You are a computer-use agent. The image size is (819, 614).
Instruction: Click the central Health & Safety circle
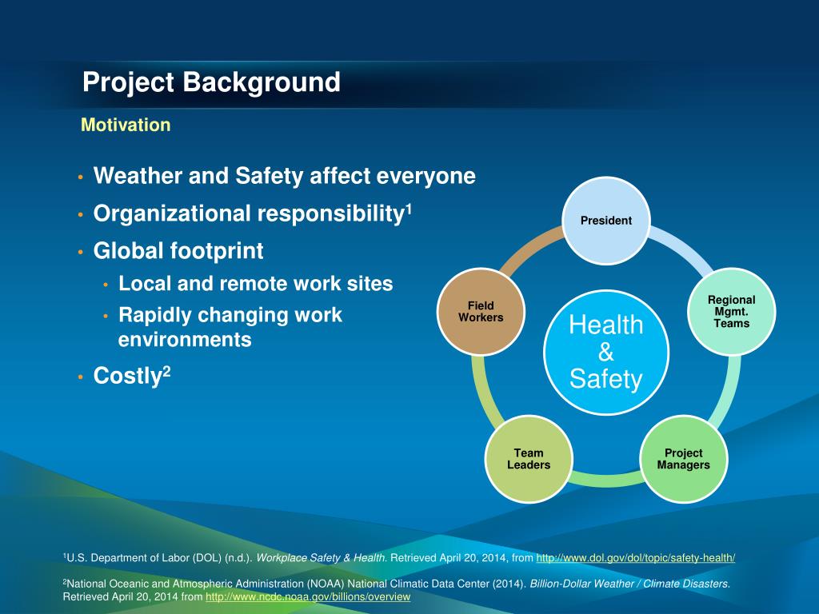(x=606, y=353)
